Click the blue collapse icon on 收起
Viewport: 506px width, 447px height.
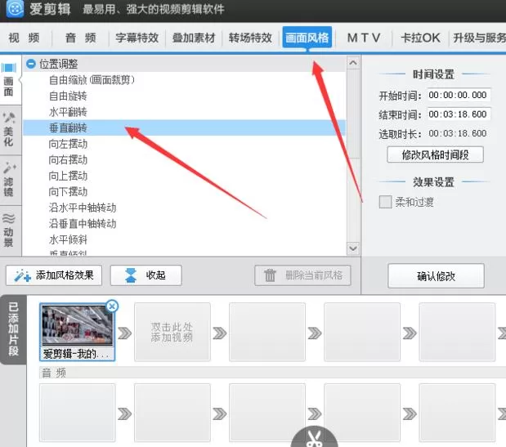[x=131, y=275]
